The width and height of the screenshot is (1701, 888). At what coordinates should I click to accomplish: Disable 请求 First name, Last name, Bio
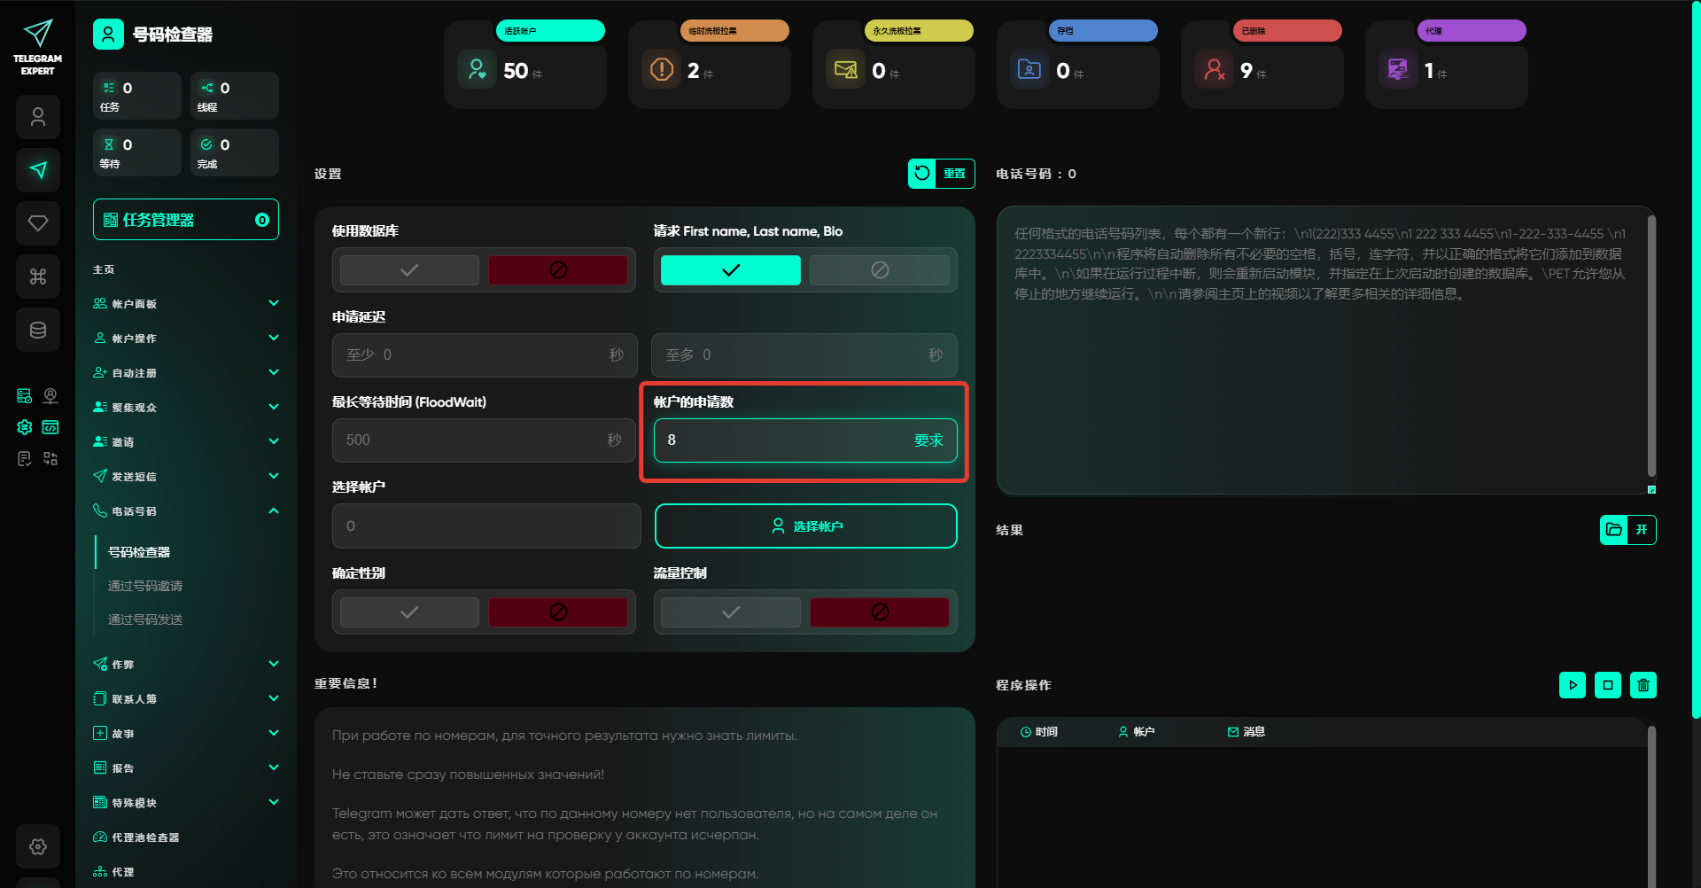click(x=879, y=270)
